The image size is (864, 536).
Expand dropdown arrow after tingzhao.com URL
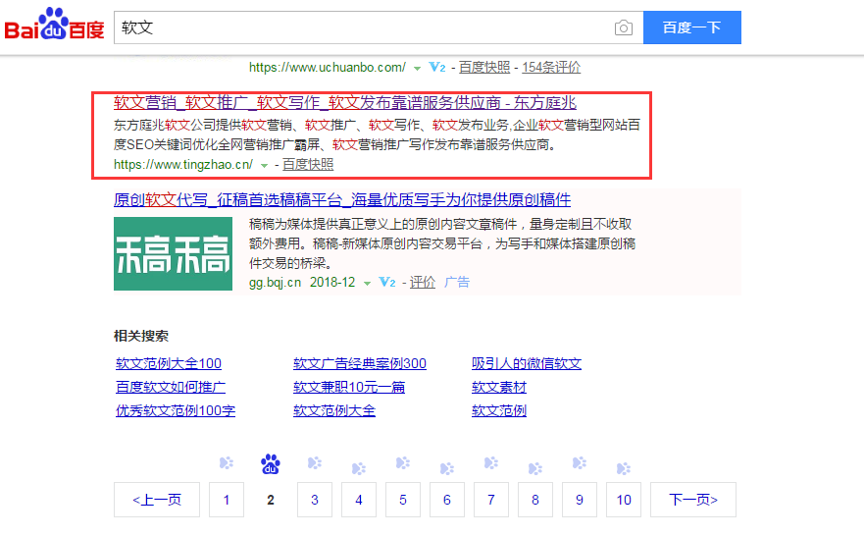coord(264,166)
